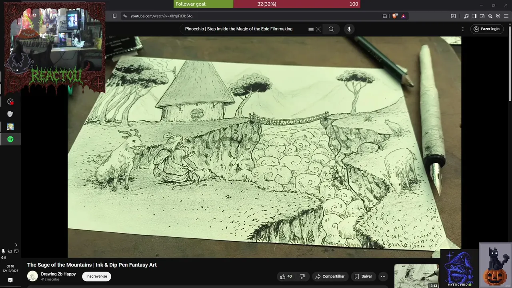Click the video player drawing frame

pos(264,147)
